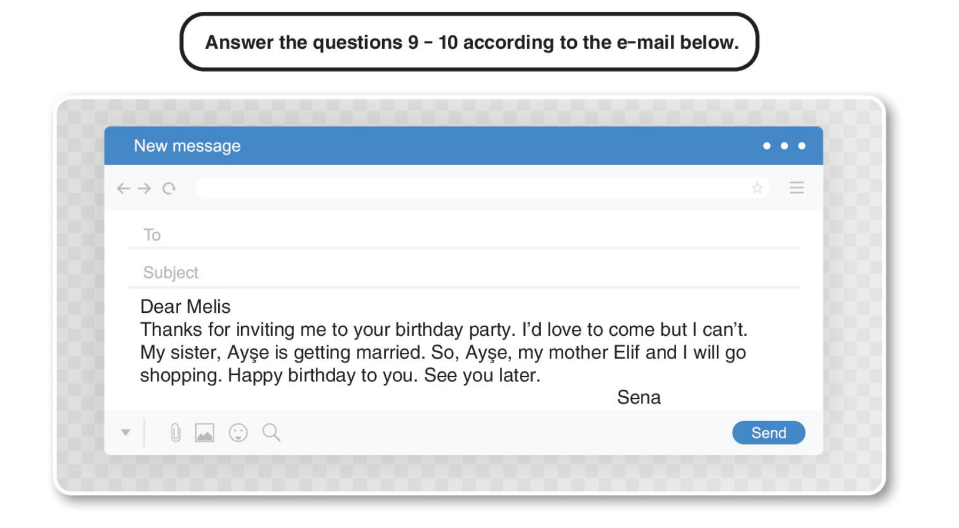Click the magnifying glass search icon
Image resolution: width=959 pixels, height=528 pixels.
271,433
